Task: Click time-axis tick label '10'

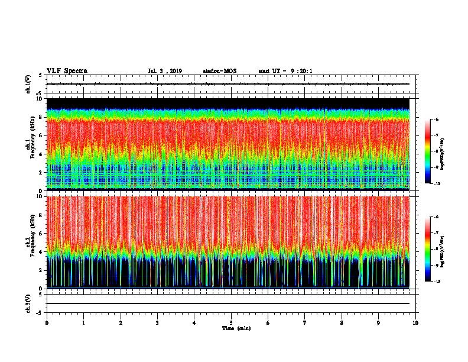Action: pyautogui.click(x=415, y=323)
